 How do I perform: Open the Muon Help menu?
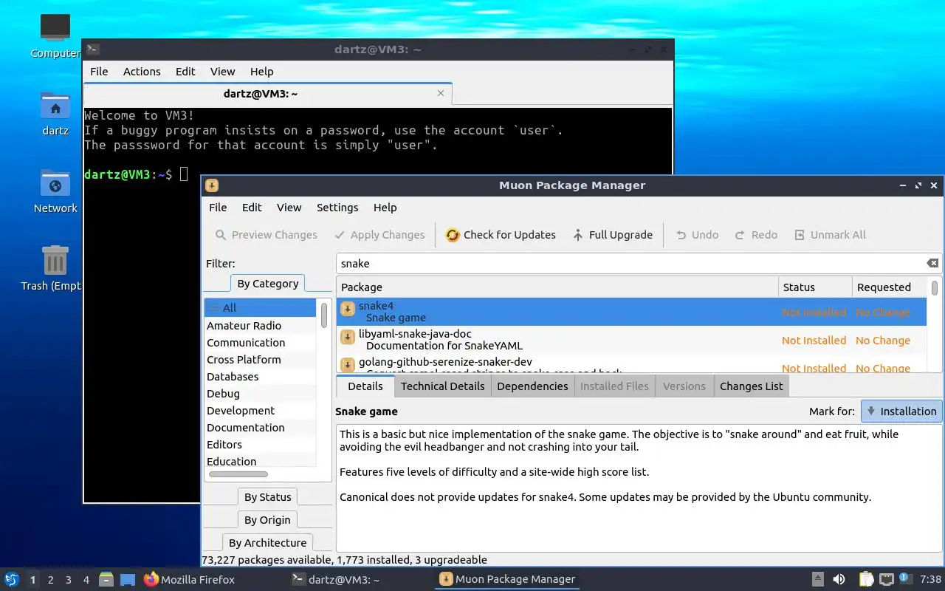tap(385, 208)
